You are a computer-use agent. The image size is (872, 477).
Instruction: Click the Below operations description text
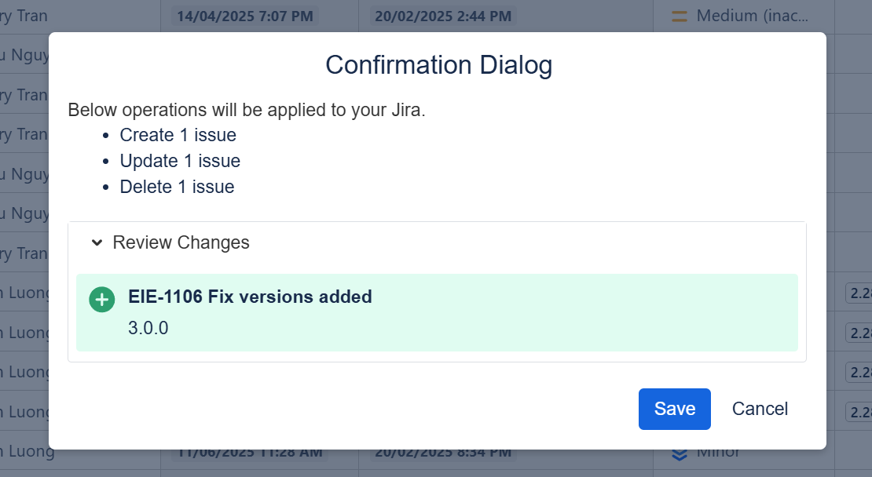pos(247,109)
